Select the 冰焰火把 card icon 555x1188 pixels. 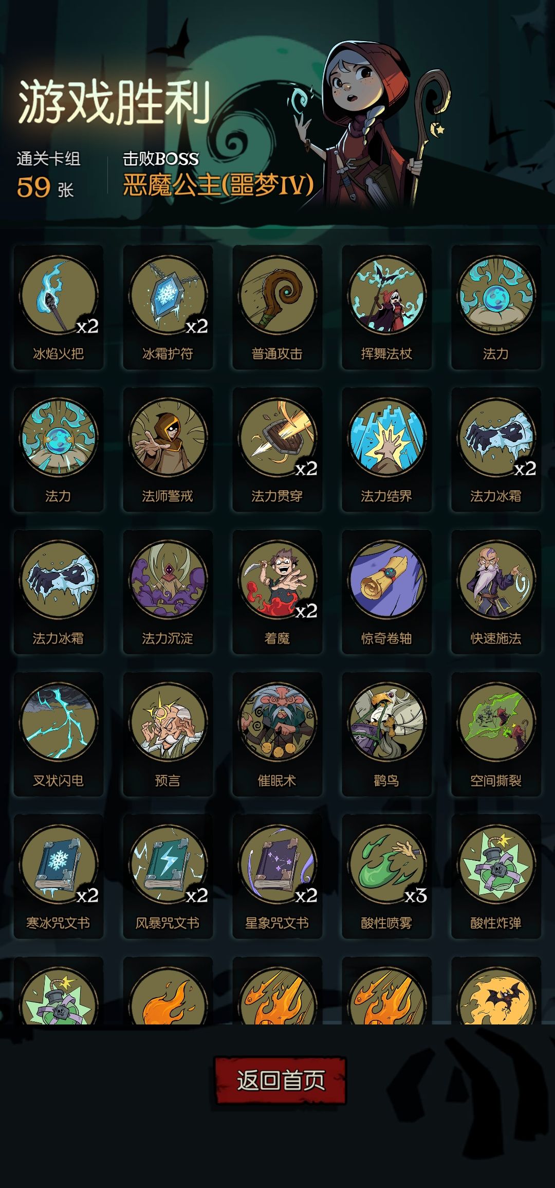tap(59, 307)
